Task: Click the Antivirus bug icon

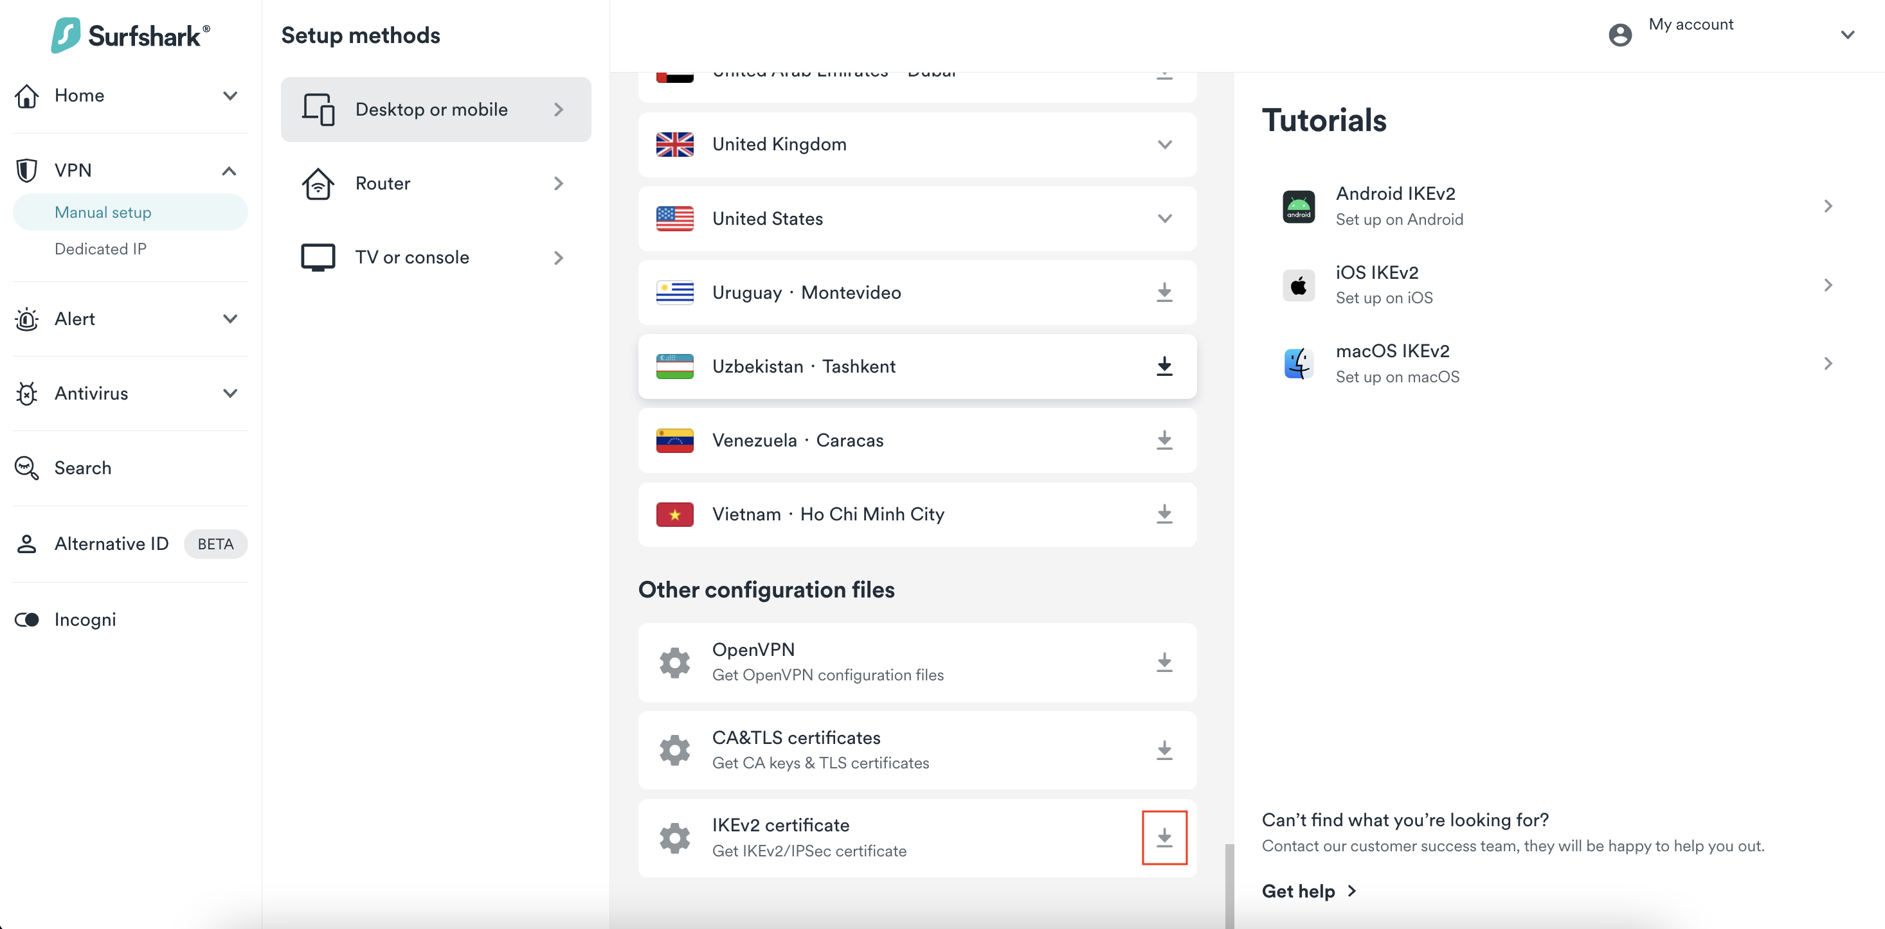Action: point(27,394)
